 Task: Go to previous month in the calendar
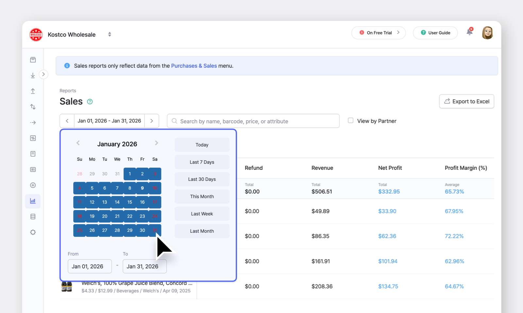78,143
